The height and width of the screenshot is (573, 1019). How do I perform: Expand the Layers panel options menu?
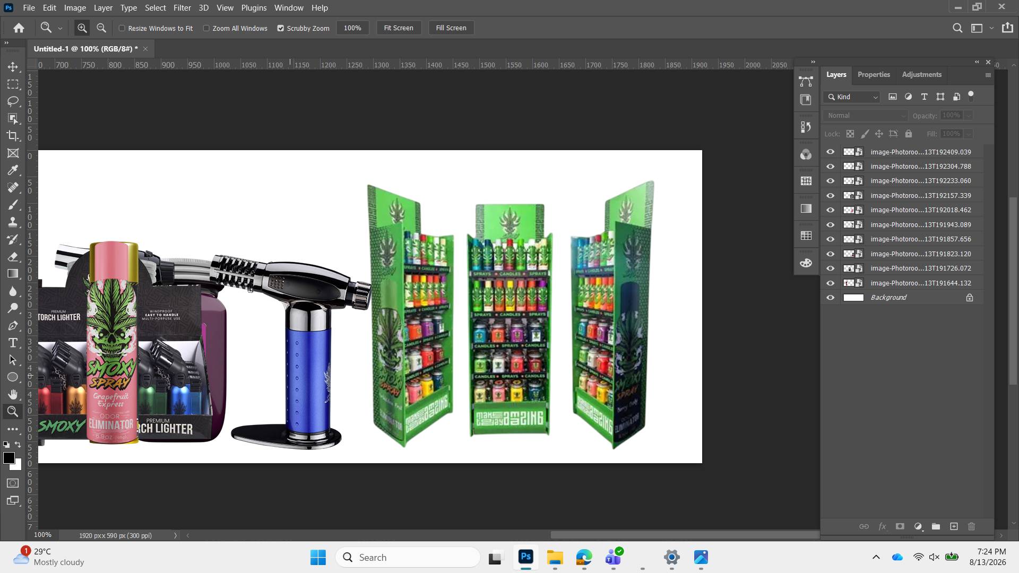tap(988, 75)
